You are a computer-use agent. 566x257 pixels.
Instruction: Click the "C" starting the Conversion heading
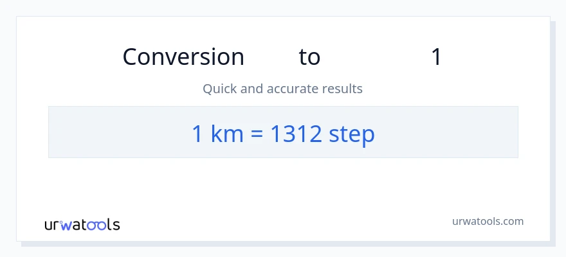(131, 57)
